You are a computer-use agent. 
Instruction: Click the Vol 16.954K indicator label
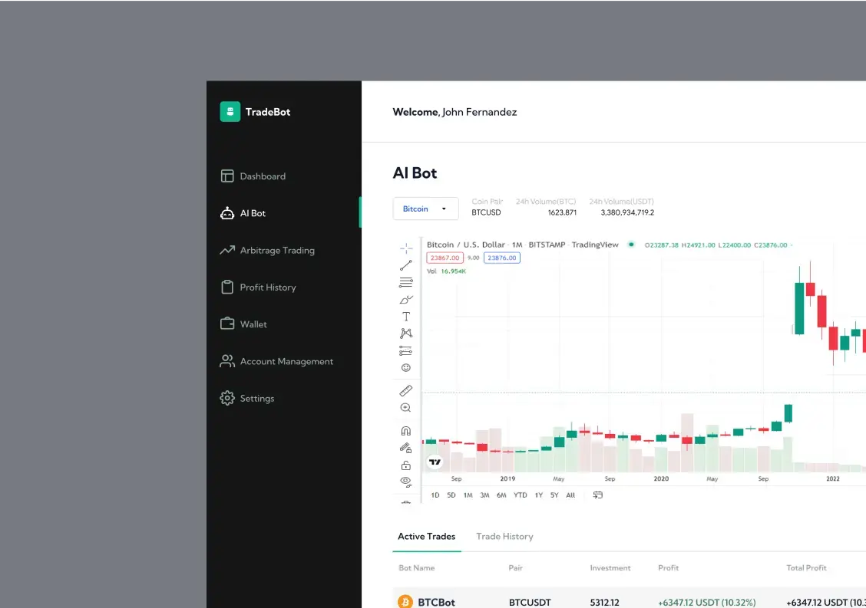(x=446, y=271)
